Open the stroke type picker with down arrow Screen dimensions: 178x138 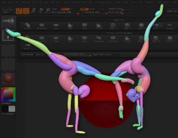click(8, 35)
